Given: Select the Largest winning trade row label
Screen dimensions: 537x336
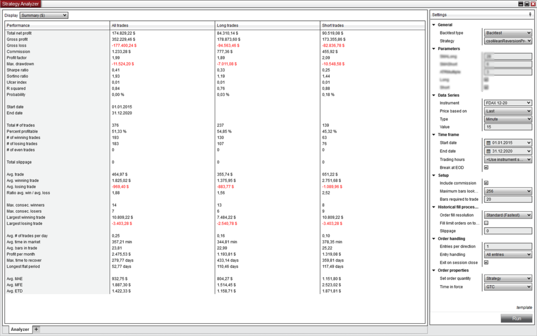Looking at the screenshot, I should (x=26, y=217).
